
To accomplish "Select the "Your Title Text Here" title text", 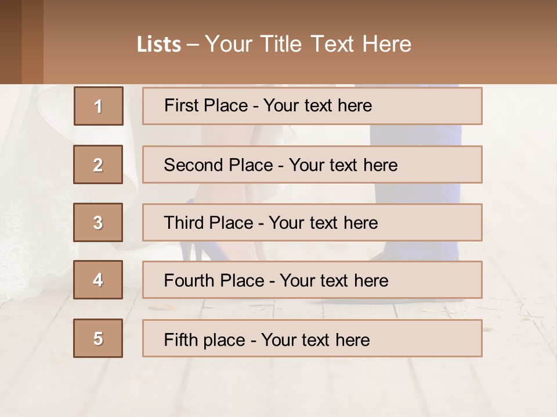I will click(308, 44).
